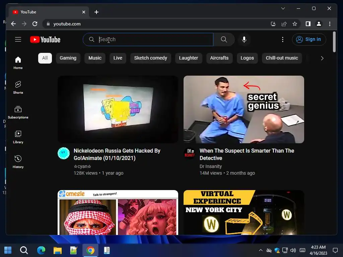The image size is (343, 257).
Task: Select the Aircrafts filter chip
Action: click(219, 58)
